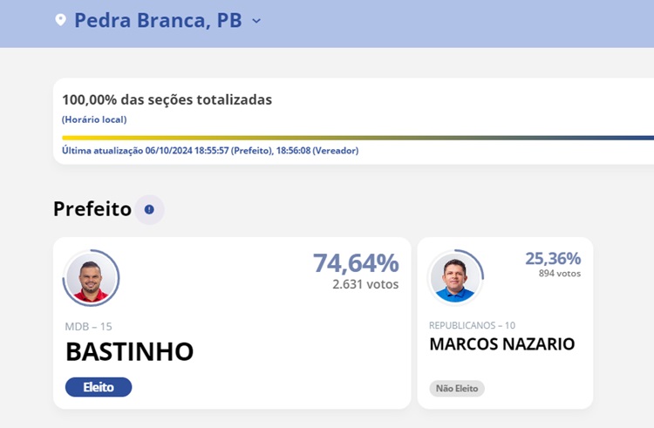Click the 74,64% vote percentage
The width and height of the screenshot is (654, 428).
[x=356, y=262]
